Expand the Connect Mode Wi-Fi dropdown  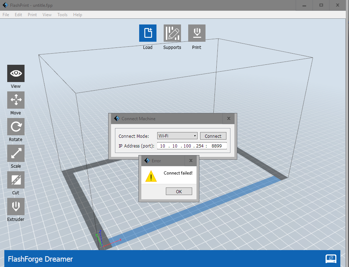[x=177, y=136]
